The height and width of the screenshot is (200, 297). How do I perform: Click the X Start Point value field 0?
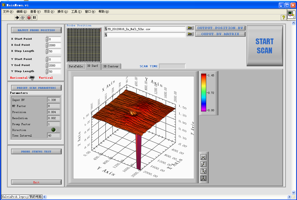point(55,39)
